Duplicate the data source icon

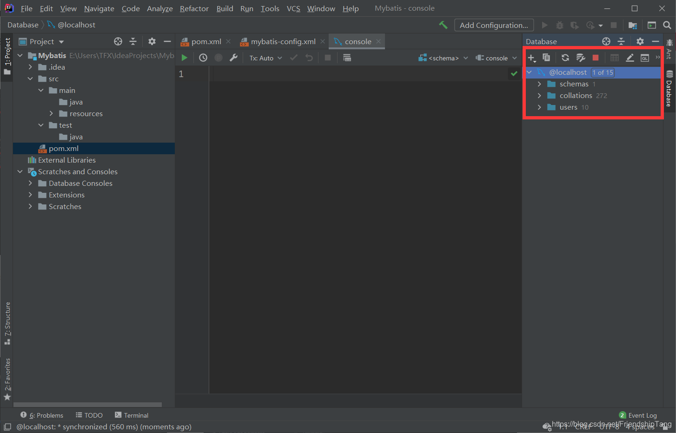pyautogui.click(x=546, y=58)
